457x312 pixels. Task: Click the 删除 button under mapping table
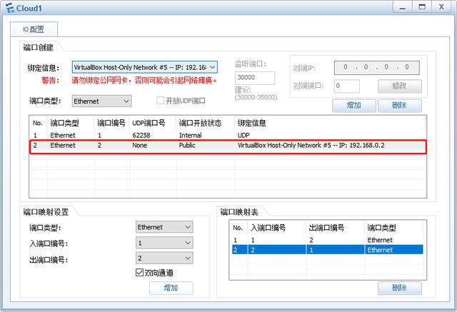click(400, 288)
